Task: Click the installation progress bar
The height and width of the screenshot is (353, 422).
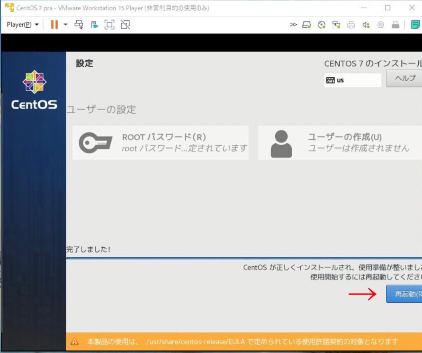Action: click(x=244, y=258)
